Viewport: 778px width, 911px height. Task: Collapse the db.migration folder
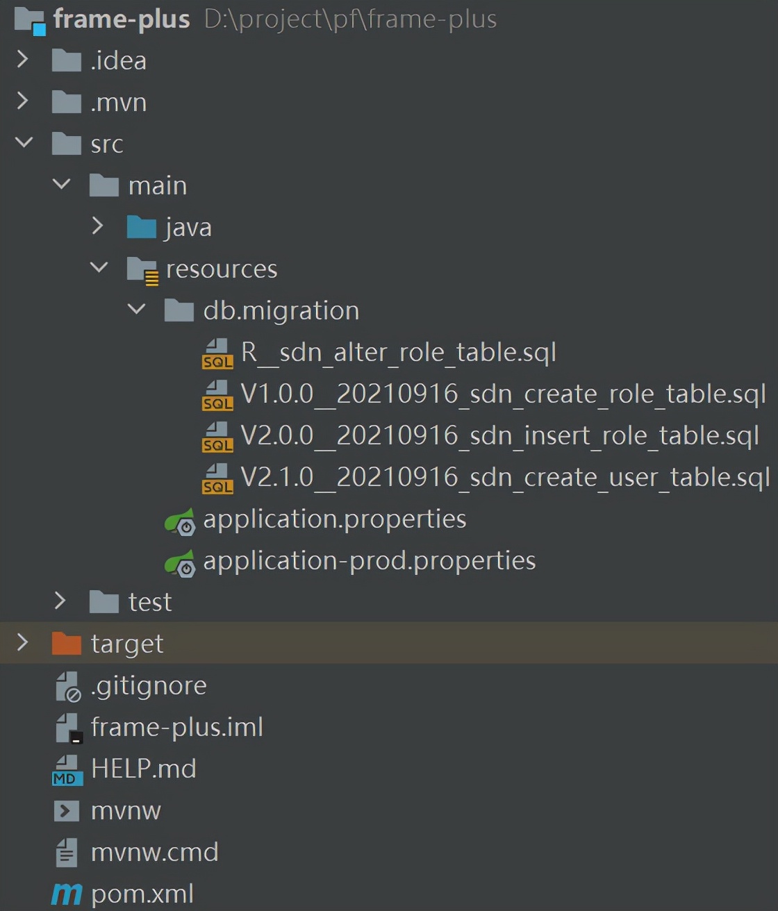[137, 309]
